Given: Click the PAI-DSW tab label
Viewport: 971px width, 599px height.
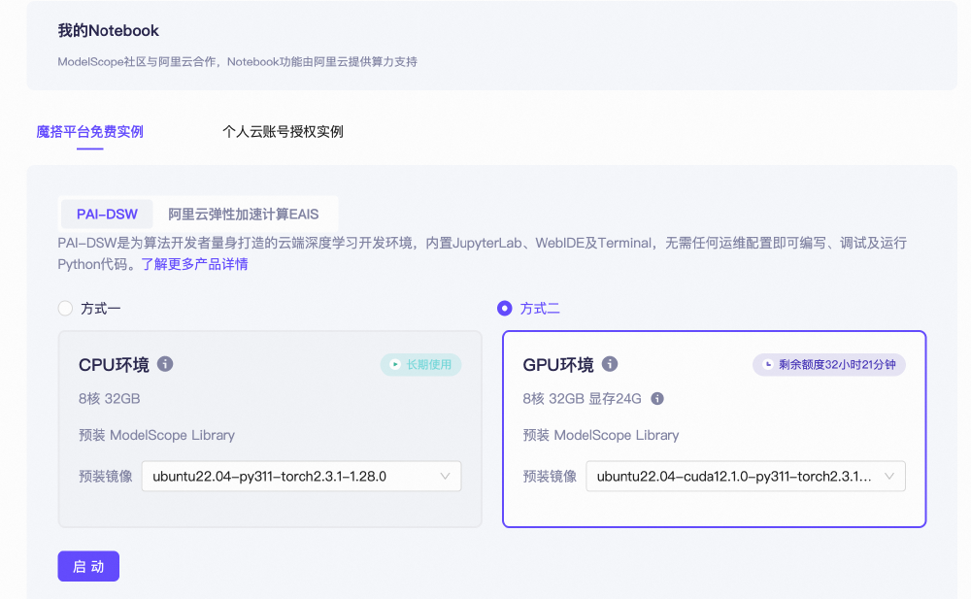Looking at the screenshot, I should tap(107, 214).
